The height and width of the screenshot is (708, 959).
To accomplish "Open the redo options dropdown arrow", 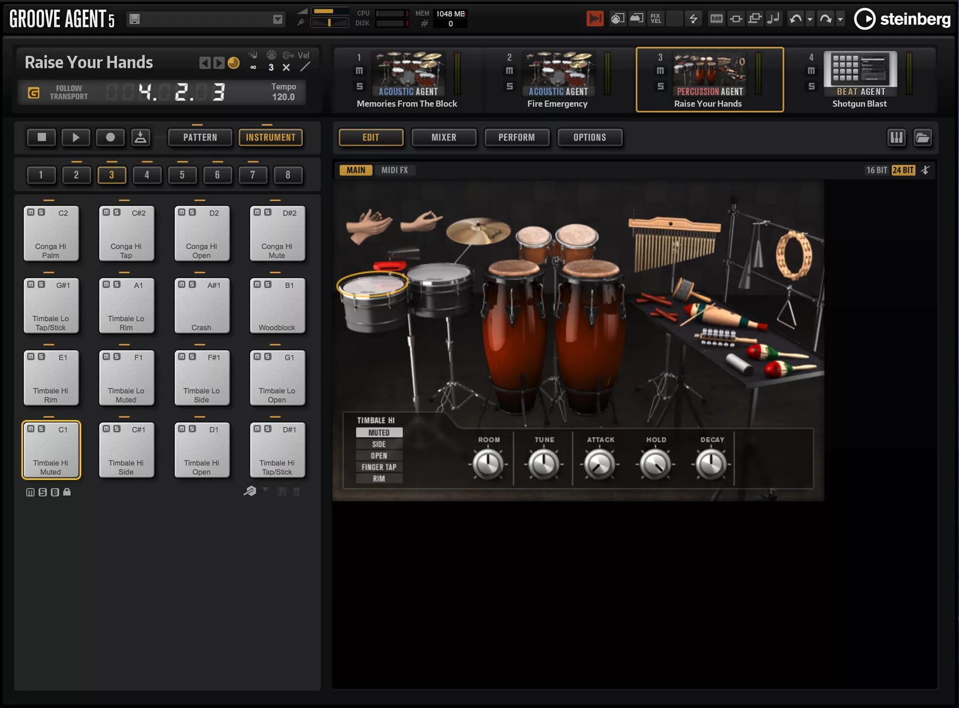I will tap(840, 19).
